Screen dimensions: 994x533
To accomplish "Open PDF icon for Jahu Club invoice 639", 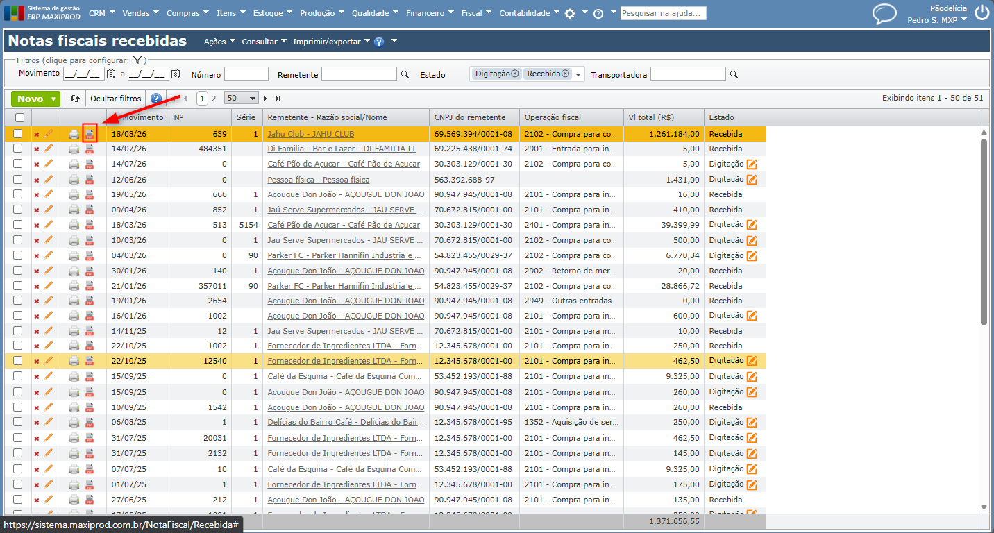I will click(90, 133).
